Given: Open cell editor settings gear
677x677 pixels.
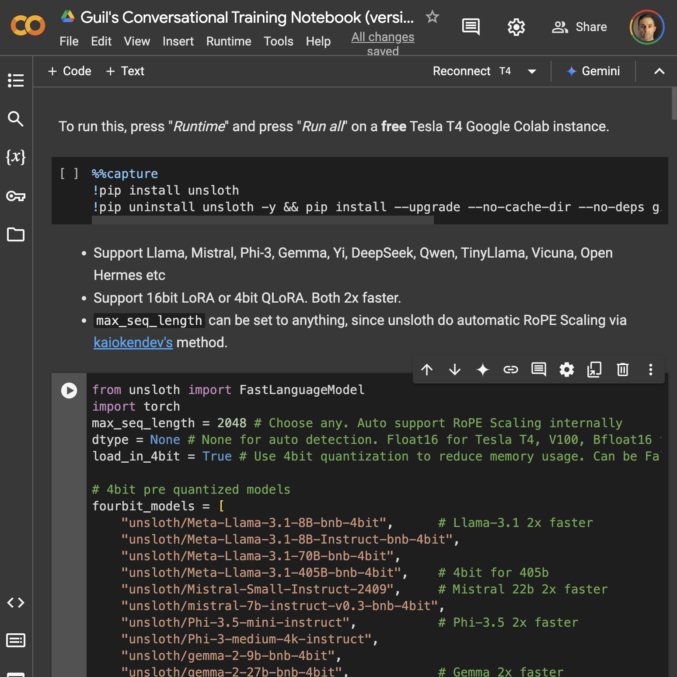Looking at the screenshot, I should pyautogui.click(x=567, y=370).
